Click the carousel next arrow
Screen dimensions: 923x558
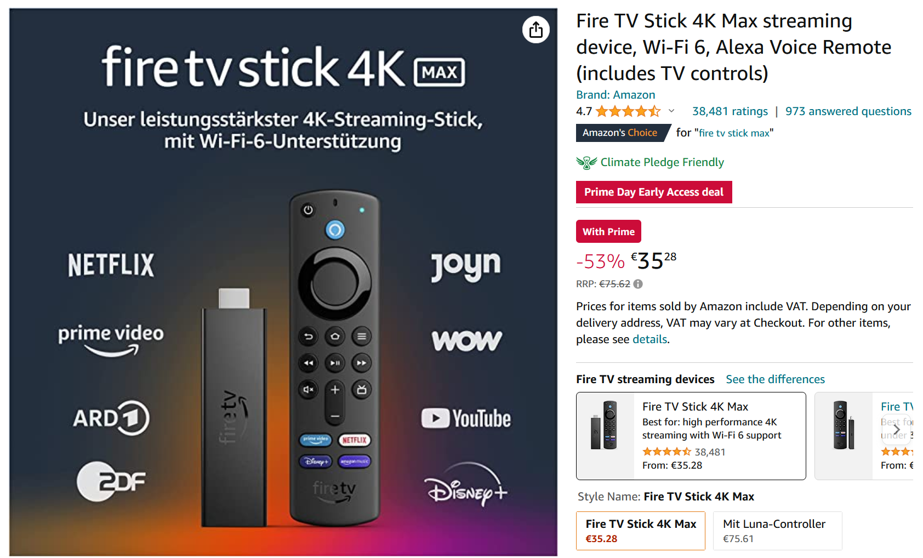point(897,429)
